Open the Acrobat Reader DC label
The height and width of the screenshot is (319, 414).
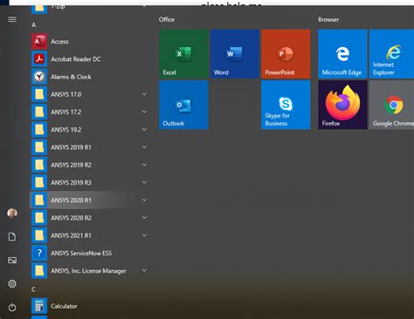(x=76, y=59)
